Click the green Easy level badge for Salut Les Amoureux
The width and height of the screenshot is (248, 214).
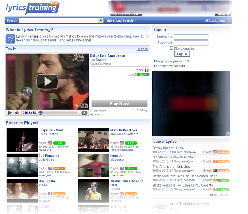(143, 74)
